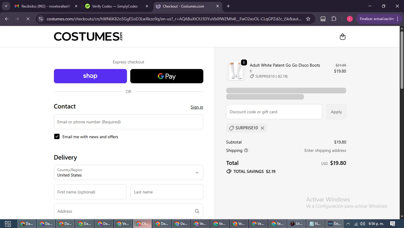Open Finalizar actualización menu
Viewport: 404px width, 228px height.
click(379, 19)
